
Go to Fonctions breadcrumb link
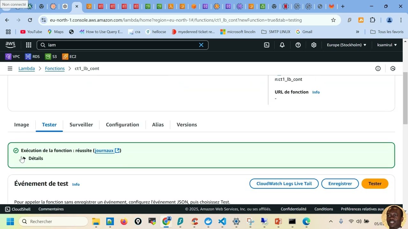click(x=55, y=68)
